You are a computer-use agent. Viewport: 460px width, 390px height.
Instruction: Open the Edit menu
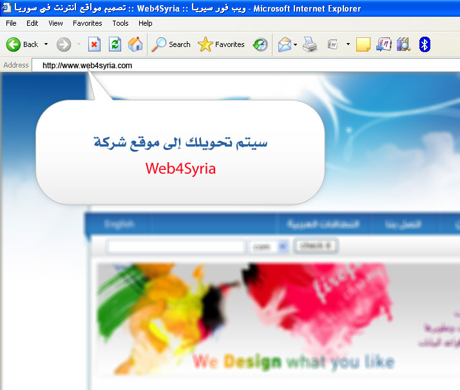tap(32, 23)
